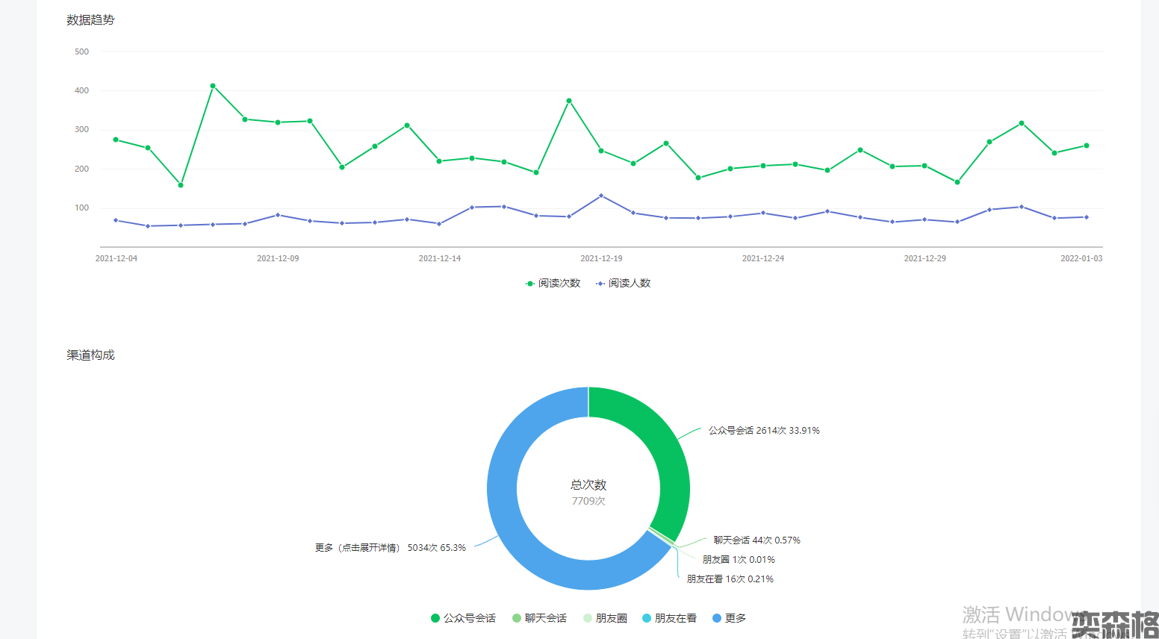This screenshot has height=639, width=1159.
Task: Click the 朋友圈 1次 0.01% label
Action: click(739, 560)
